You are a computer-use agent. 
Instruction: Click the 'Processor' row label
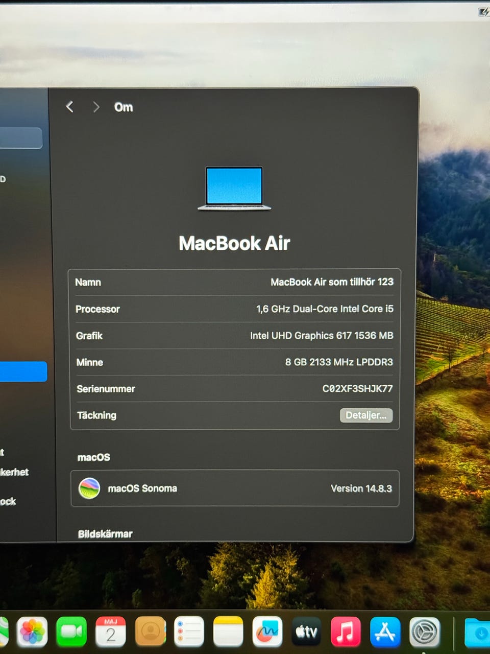click(x=97, y=309)
